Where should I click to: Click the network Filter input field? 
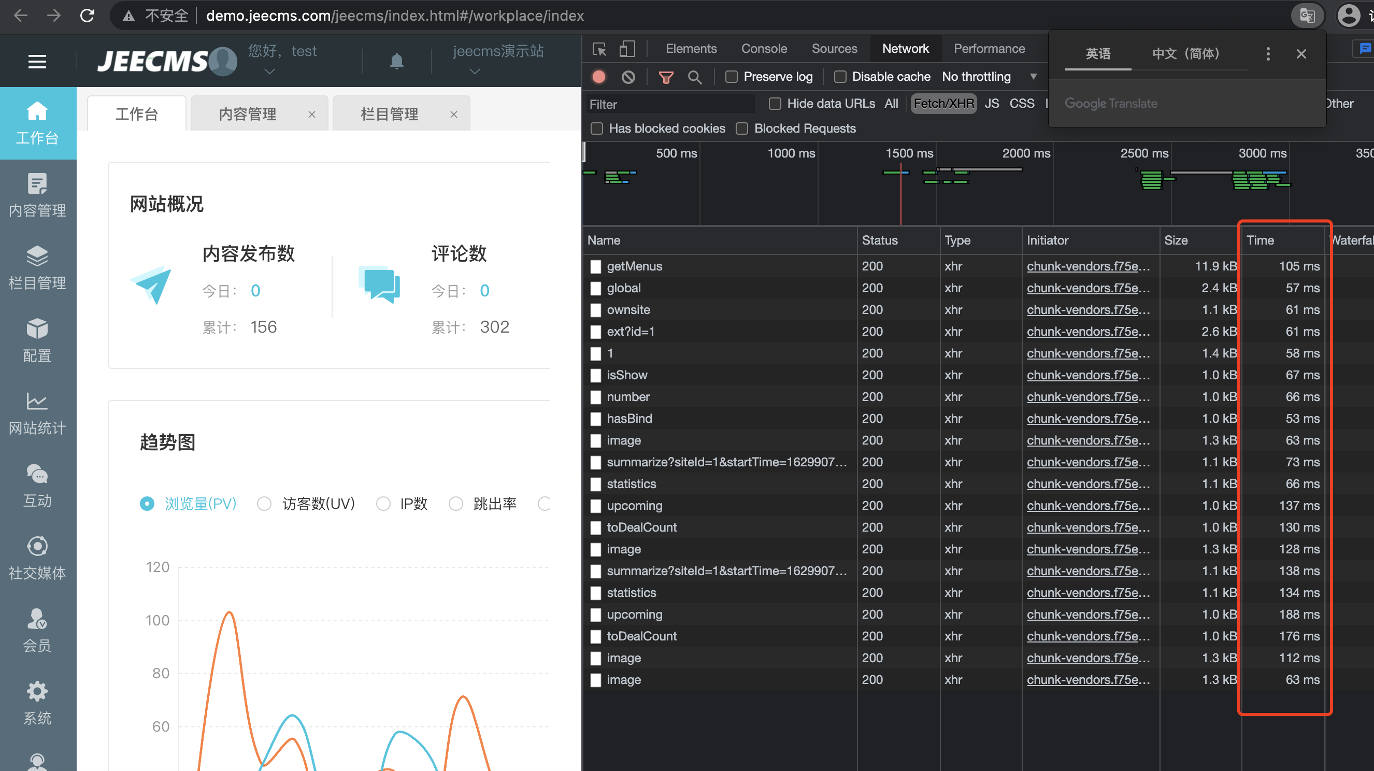tap(669, 104)
